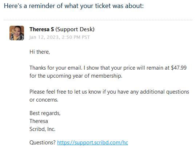The height and width of the screenshot is (152, 196).
Task: Click the (Support Desk) label
Action: tap(75, 29)
